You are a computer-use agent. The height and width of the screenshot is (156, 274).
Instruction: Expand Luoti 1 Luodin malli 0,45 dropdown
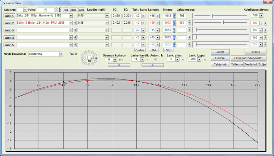(x=107, y=16)
